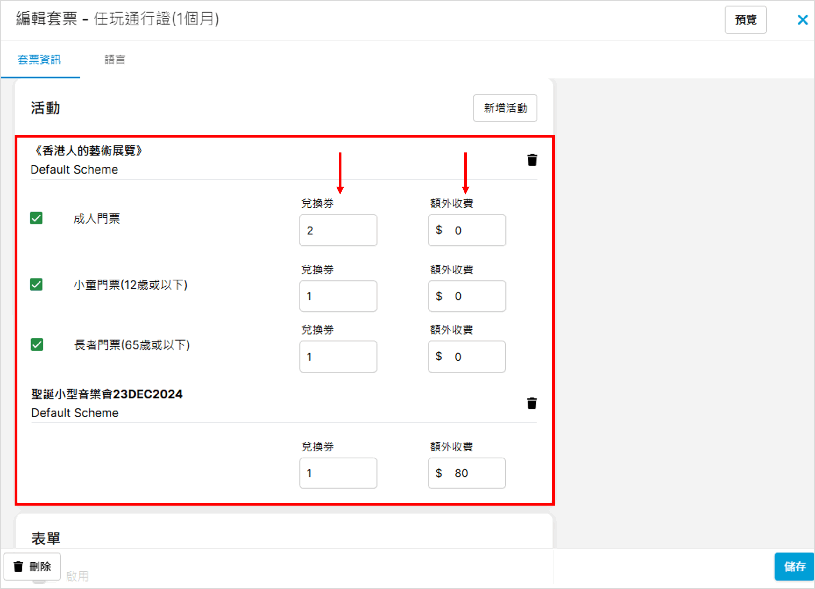This screenshot has height=589, width=815.
Task: Click the 新增活動 button
Action: tap(505, 108)
